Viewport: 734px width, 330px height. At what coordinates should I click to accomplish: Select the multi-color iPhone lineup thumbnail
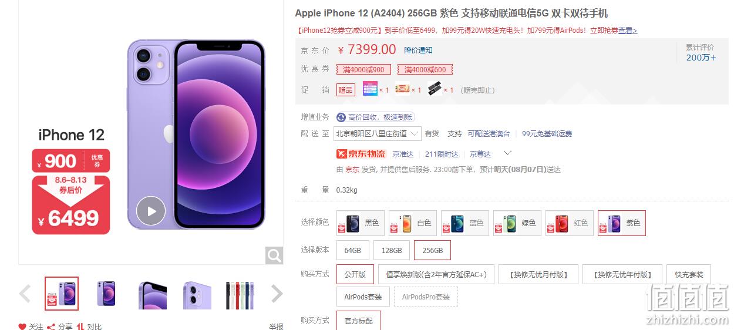[x=240, y=294]
